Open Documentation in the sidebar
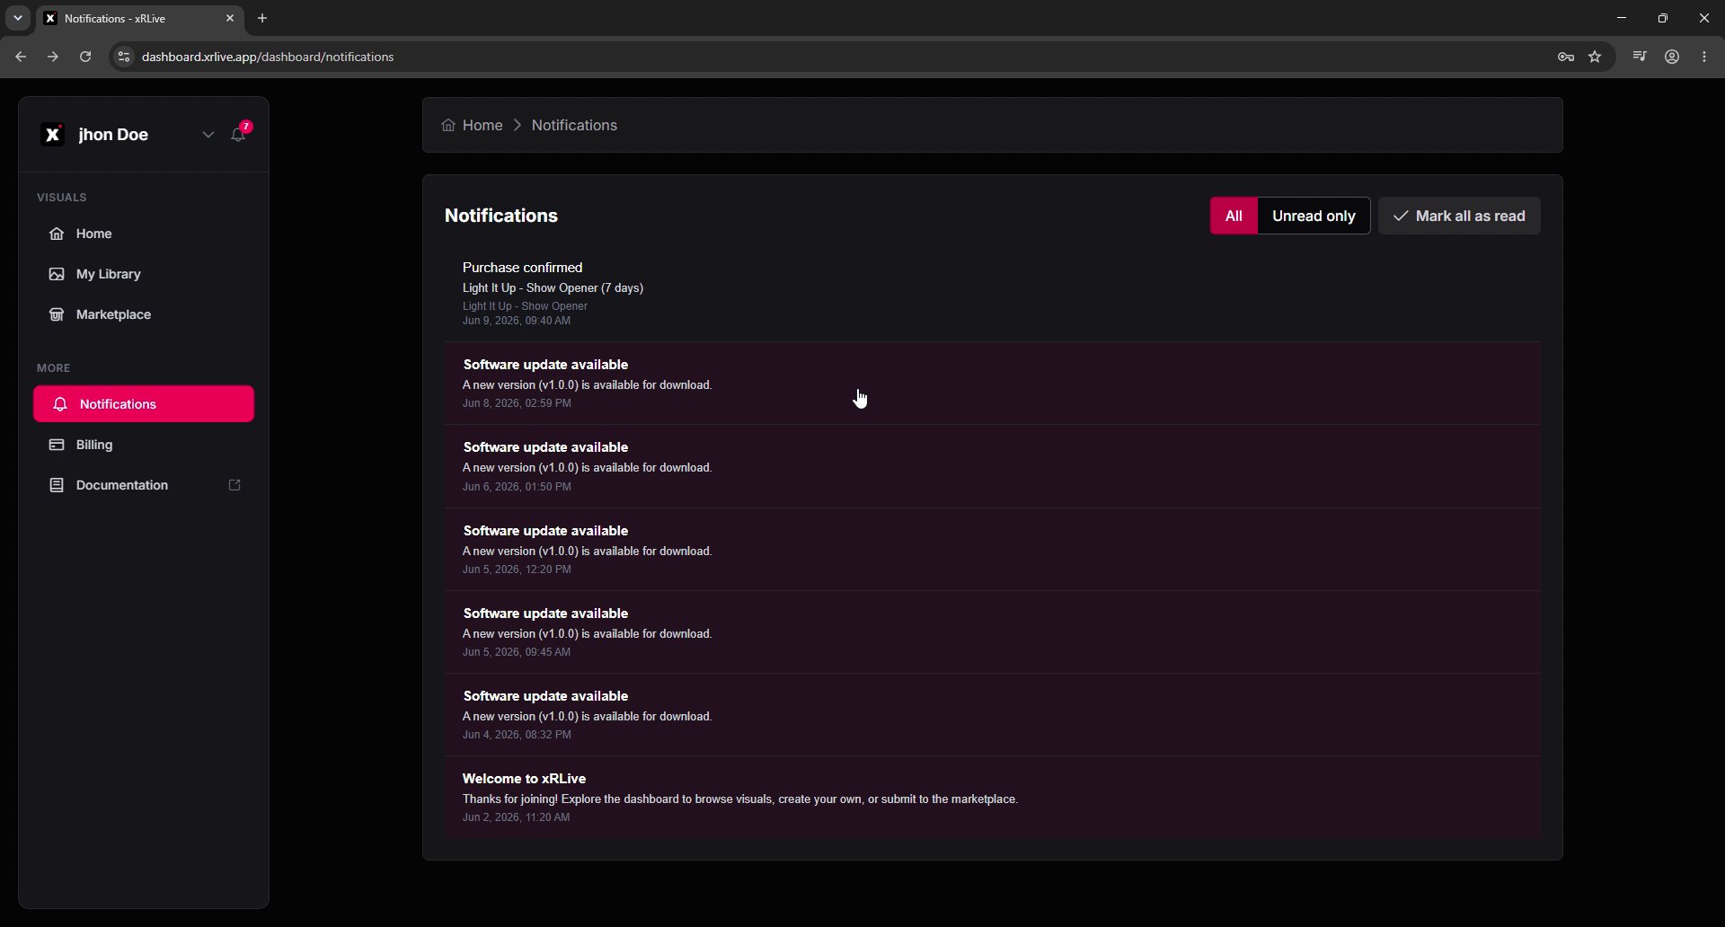Screen dimensions: 1725x927 pyautogui.click(x=144, y=485)
